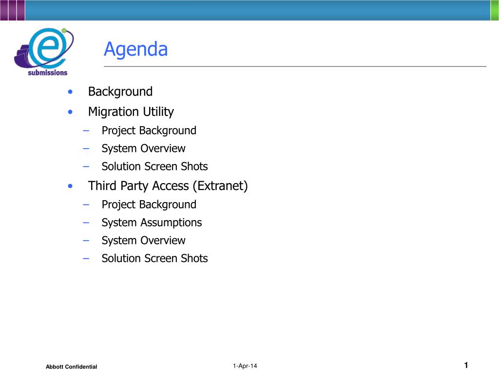
Task: Click "Solution Screen Shots" in the Third Party Access section
Action: tap(154, 258)
